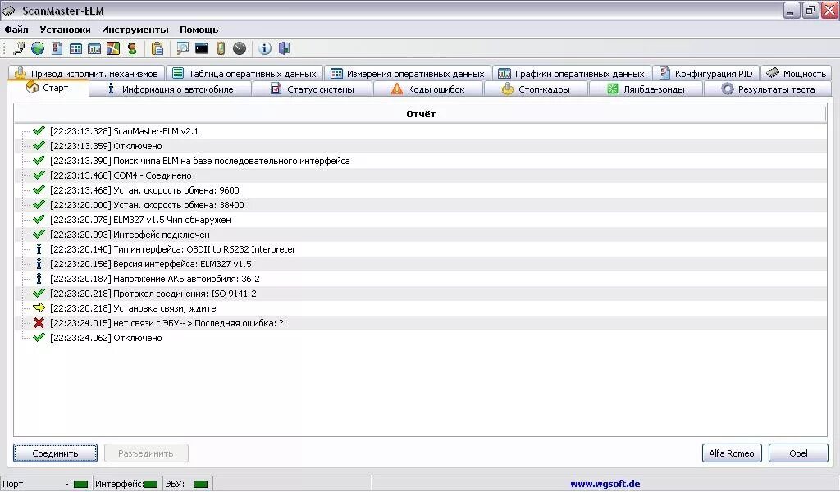
Task: Open the Установки menu
Action: [65, 30]
